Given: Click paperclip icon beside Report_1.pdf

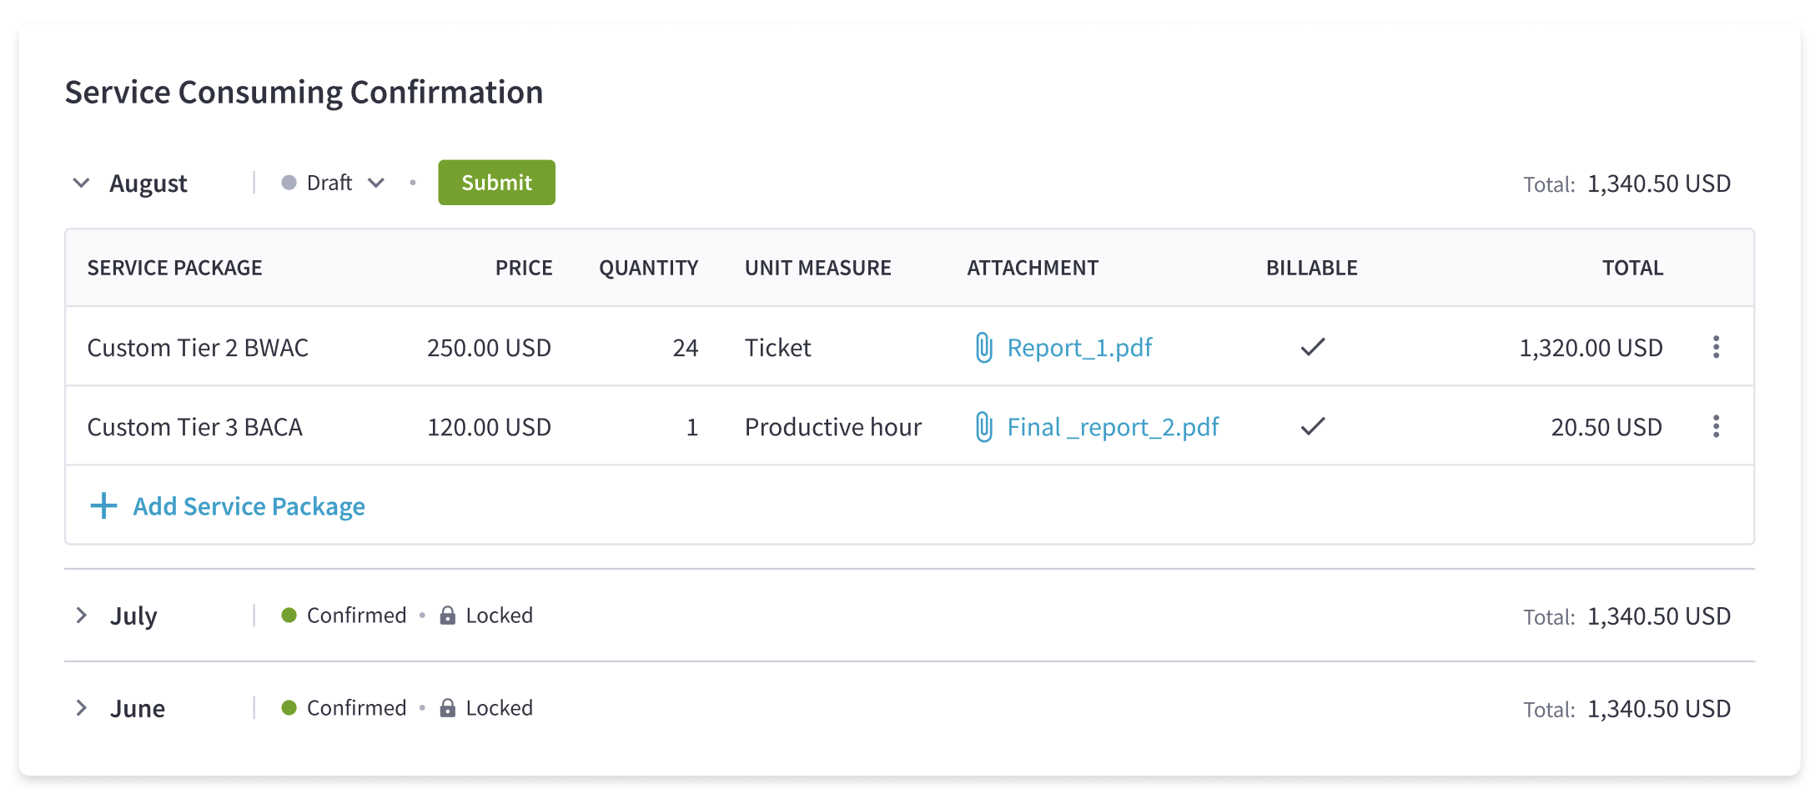Looking at the screenshot, I should [984, 347].
